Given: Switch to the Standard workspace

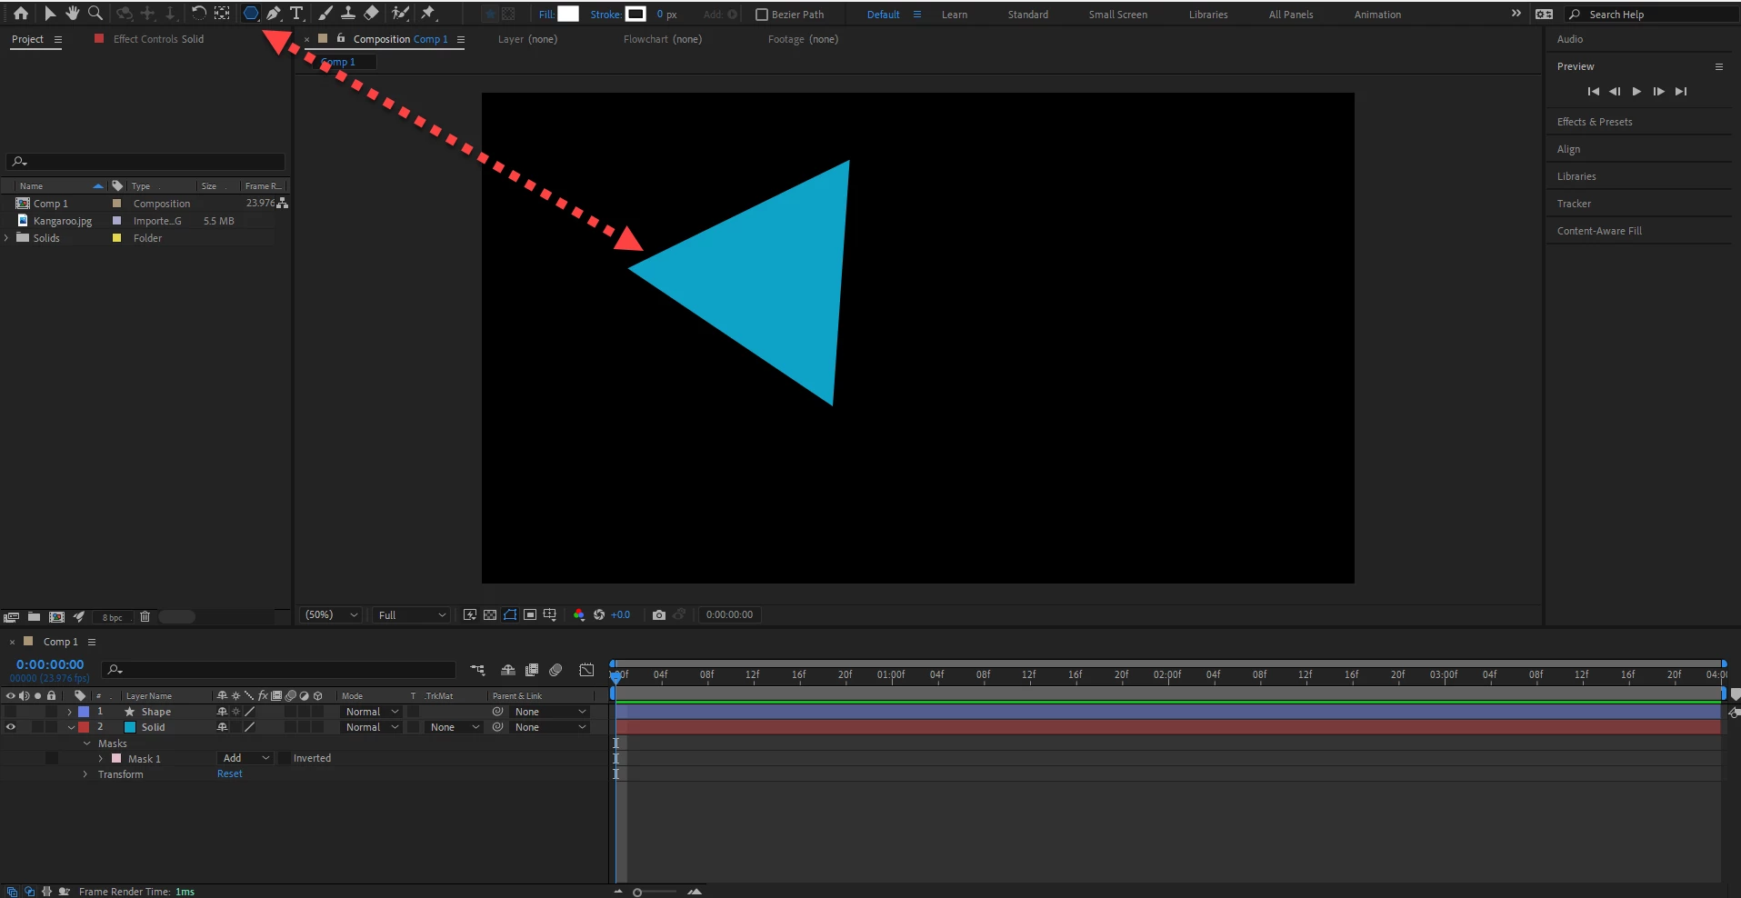Looking at the screenshot, I should point(1027,15).
